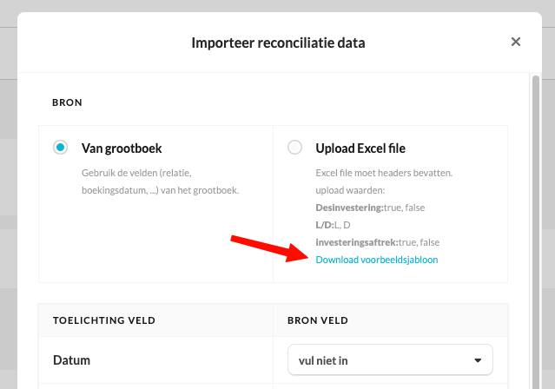Click the red arrow pointing at the download link
555x389 pixels.
coord(269,247)
